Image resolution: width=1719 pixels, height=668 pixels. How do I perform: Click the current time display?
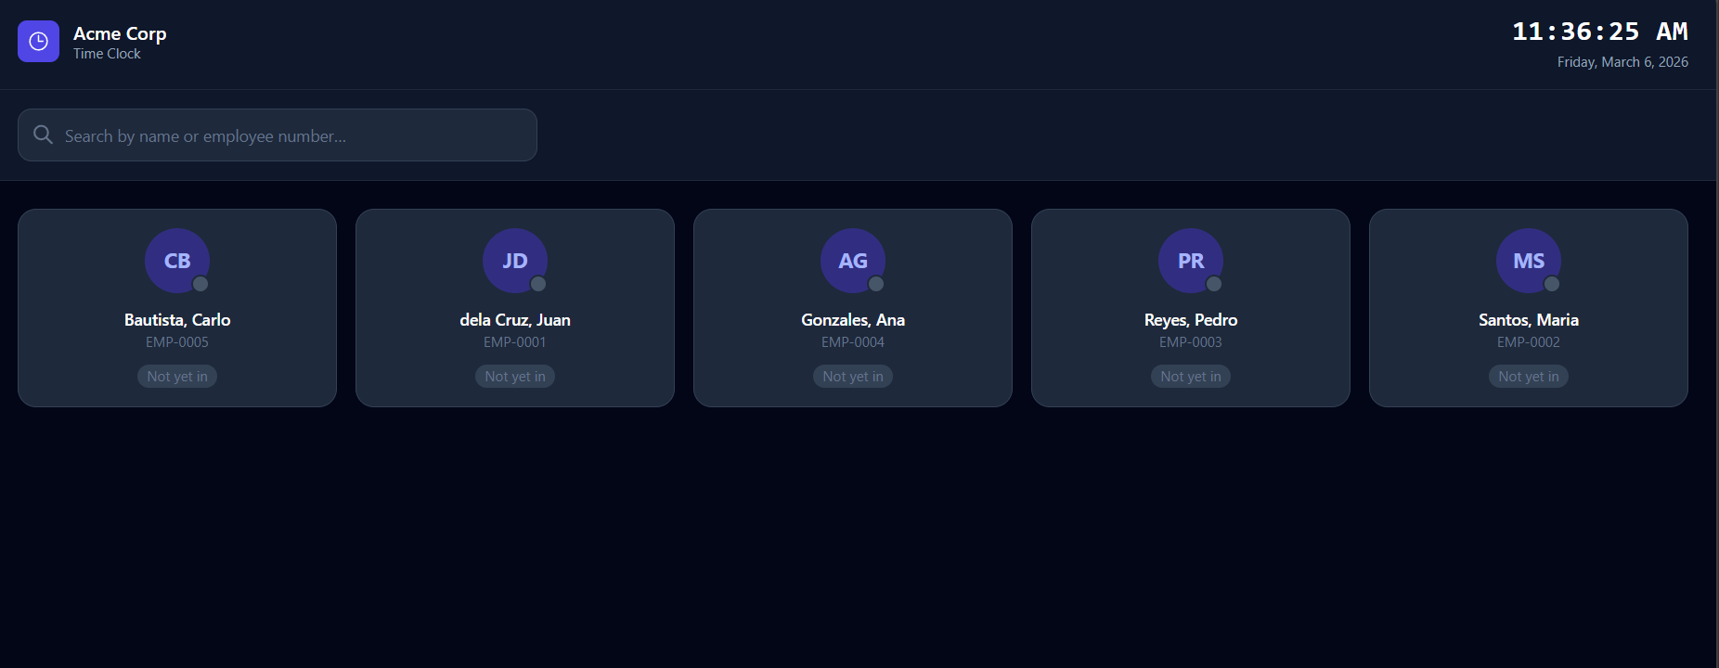[1599, 32]
